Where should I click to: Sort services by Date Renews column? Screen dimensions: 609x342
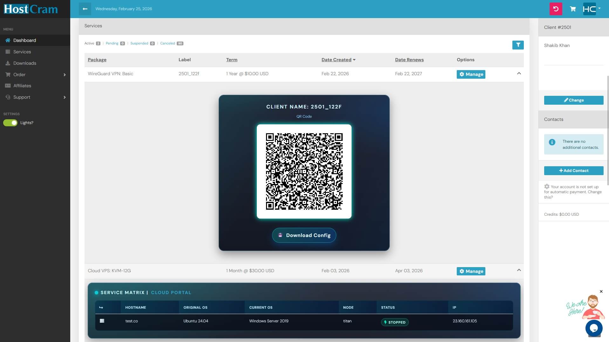409,60
